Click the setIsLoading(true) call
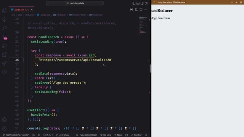Viewport: 244px width, 137px height. 48,41
